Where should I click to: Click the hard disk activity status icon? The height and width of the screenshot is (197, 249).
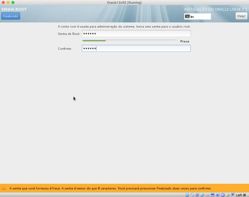pyautogui.click(x=187, y=195)
